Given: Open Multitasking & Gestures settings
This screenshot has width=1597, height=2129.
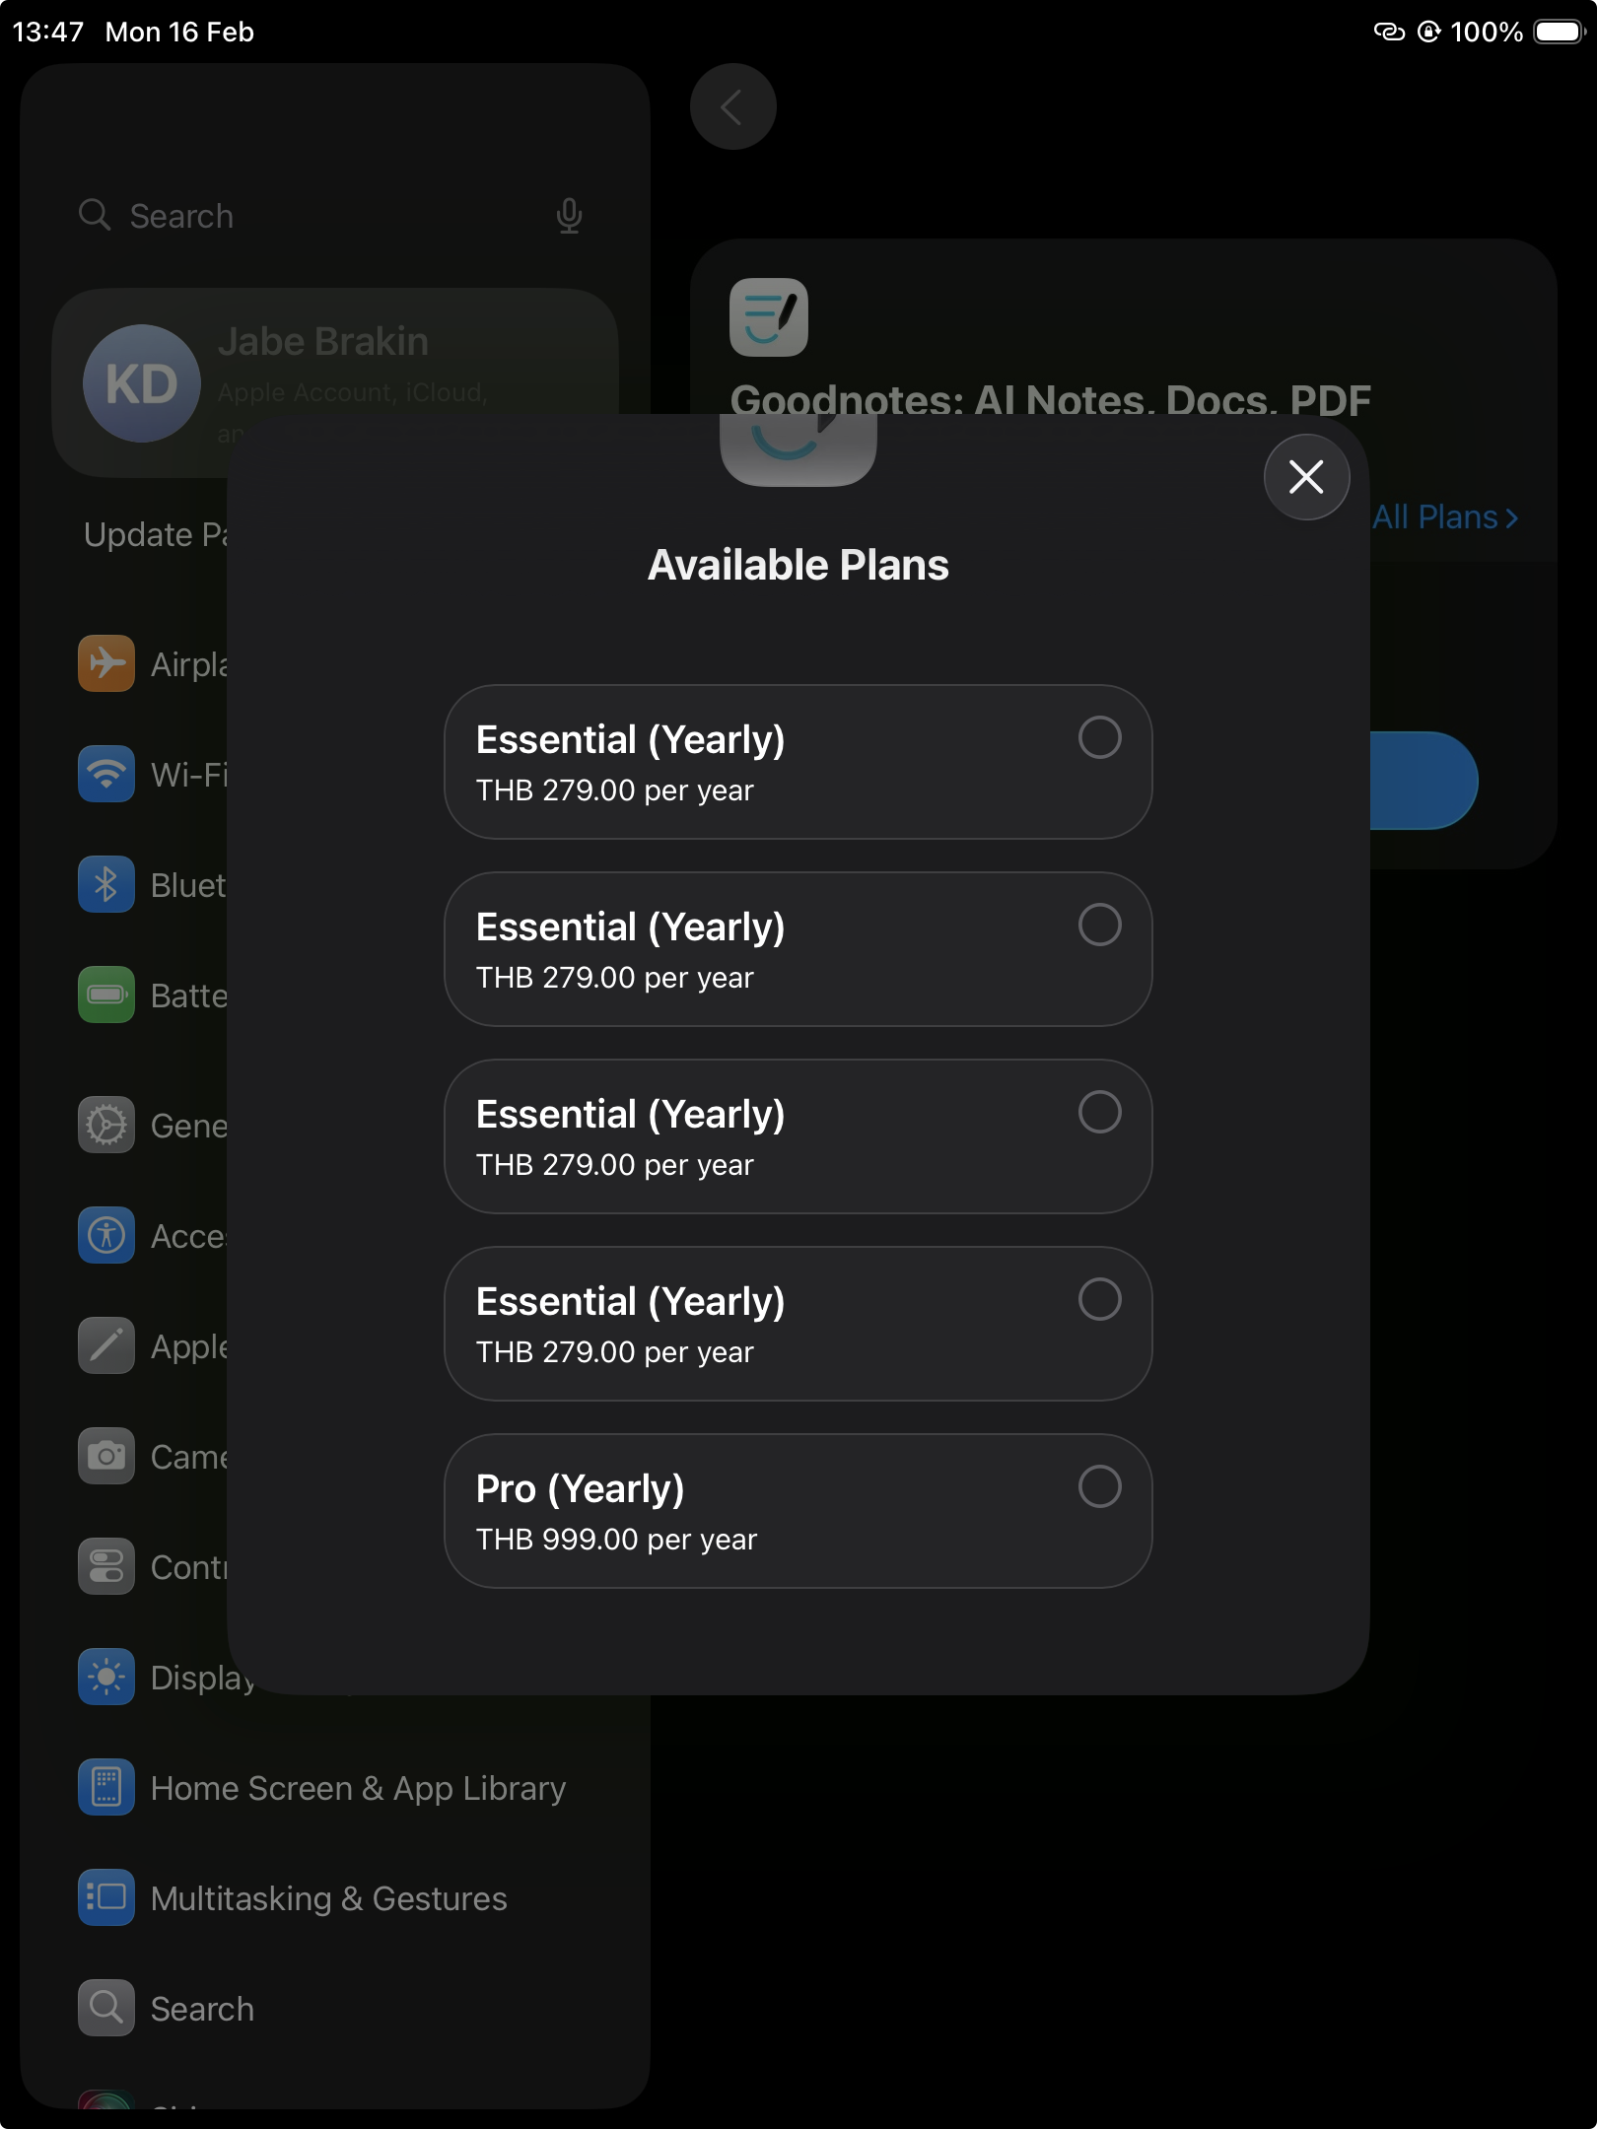Looking at the screenshot, I should 328,1898.
